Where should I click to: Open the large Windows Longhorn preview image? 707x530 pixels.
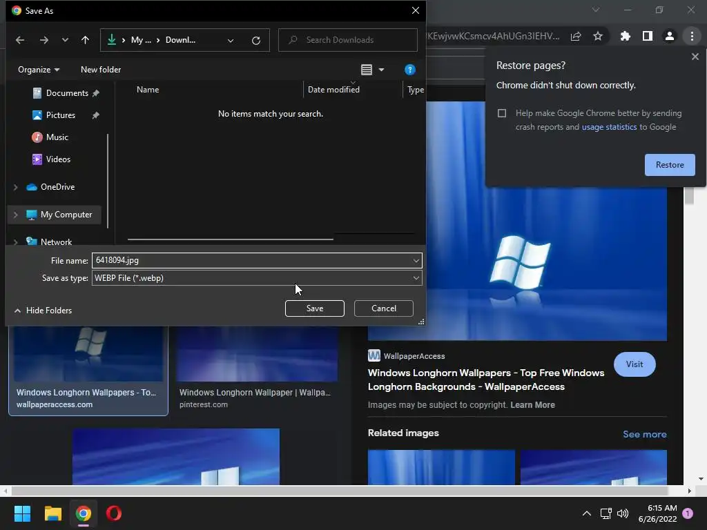click(517, 264)
